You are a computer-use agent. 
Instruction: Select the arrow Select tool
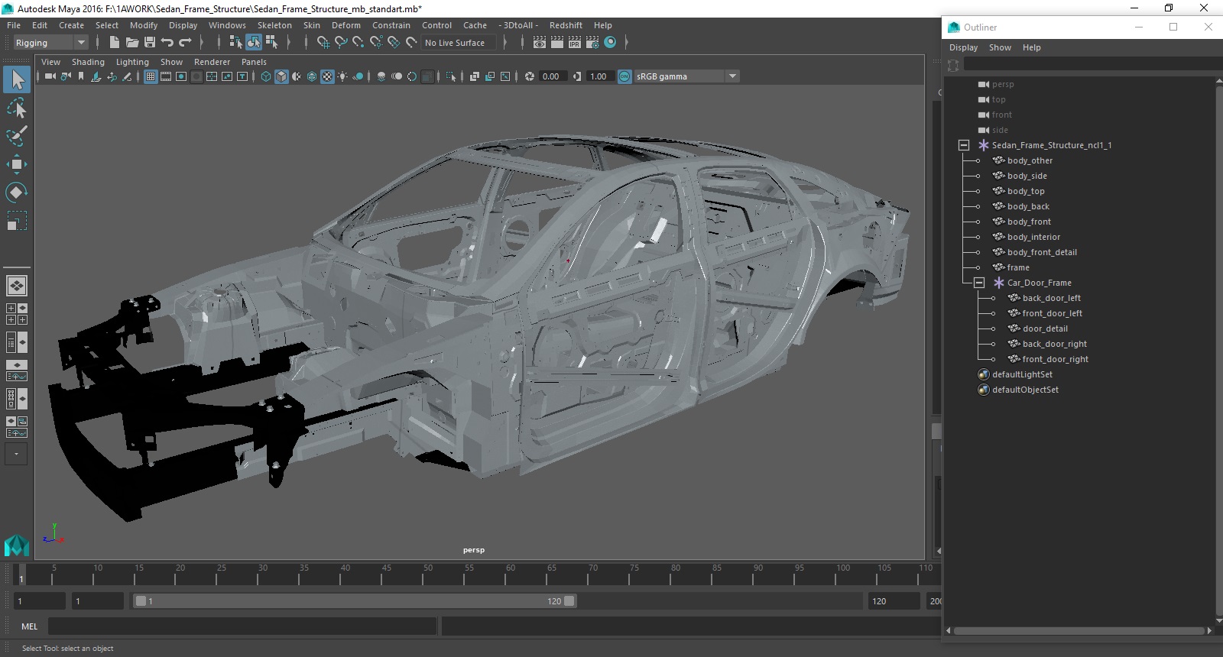click(17, 80)
